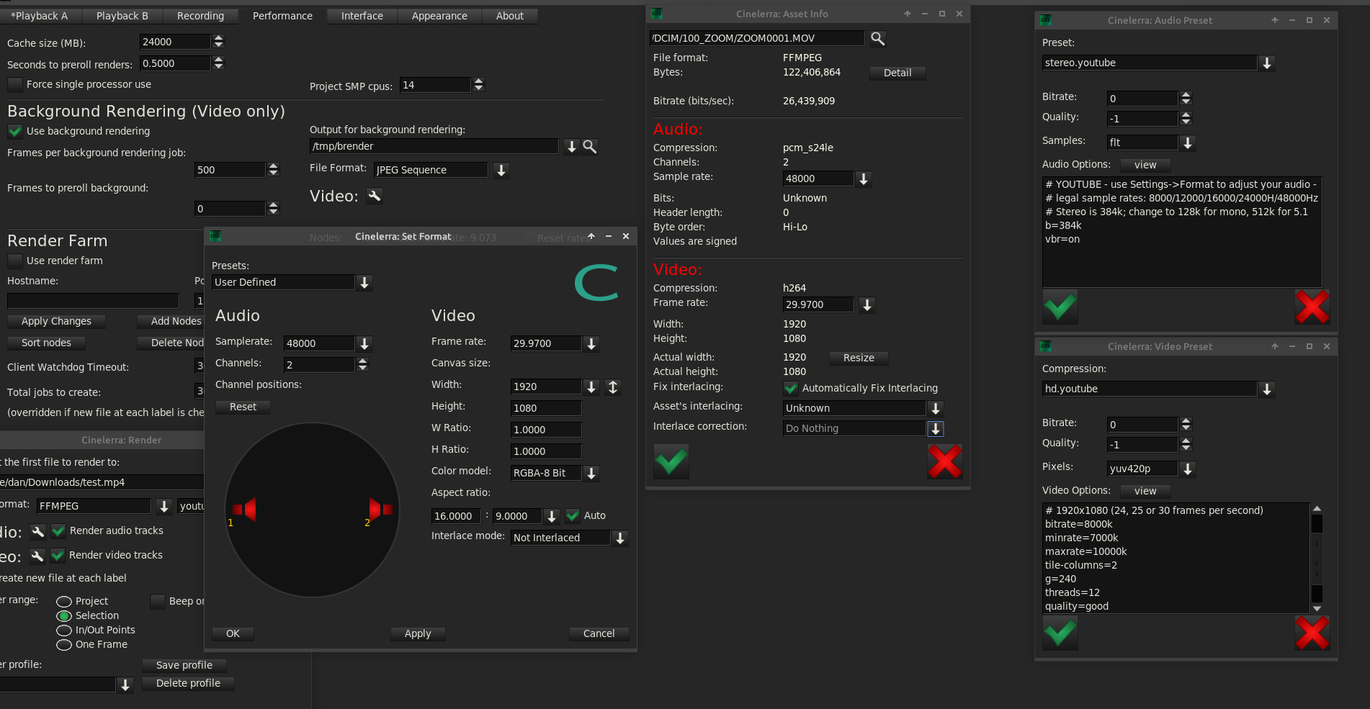Disable Use background rendering checkbox
The image size is (1370, 709).
pos(15,132)
